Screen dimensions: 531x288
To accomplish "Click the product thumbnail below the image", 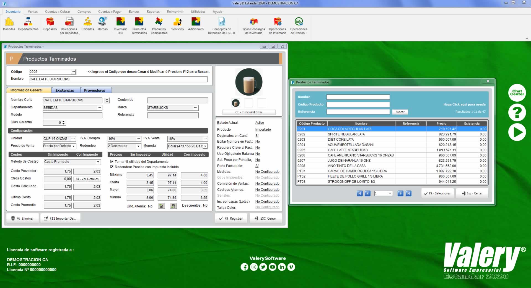I will [236, 103].
